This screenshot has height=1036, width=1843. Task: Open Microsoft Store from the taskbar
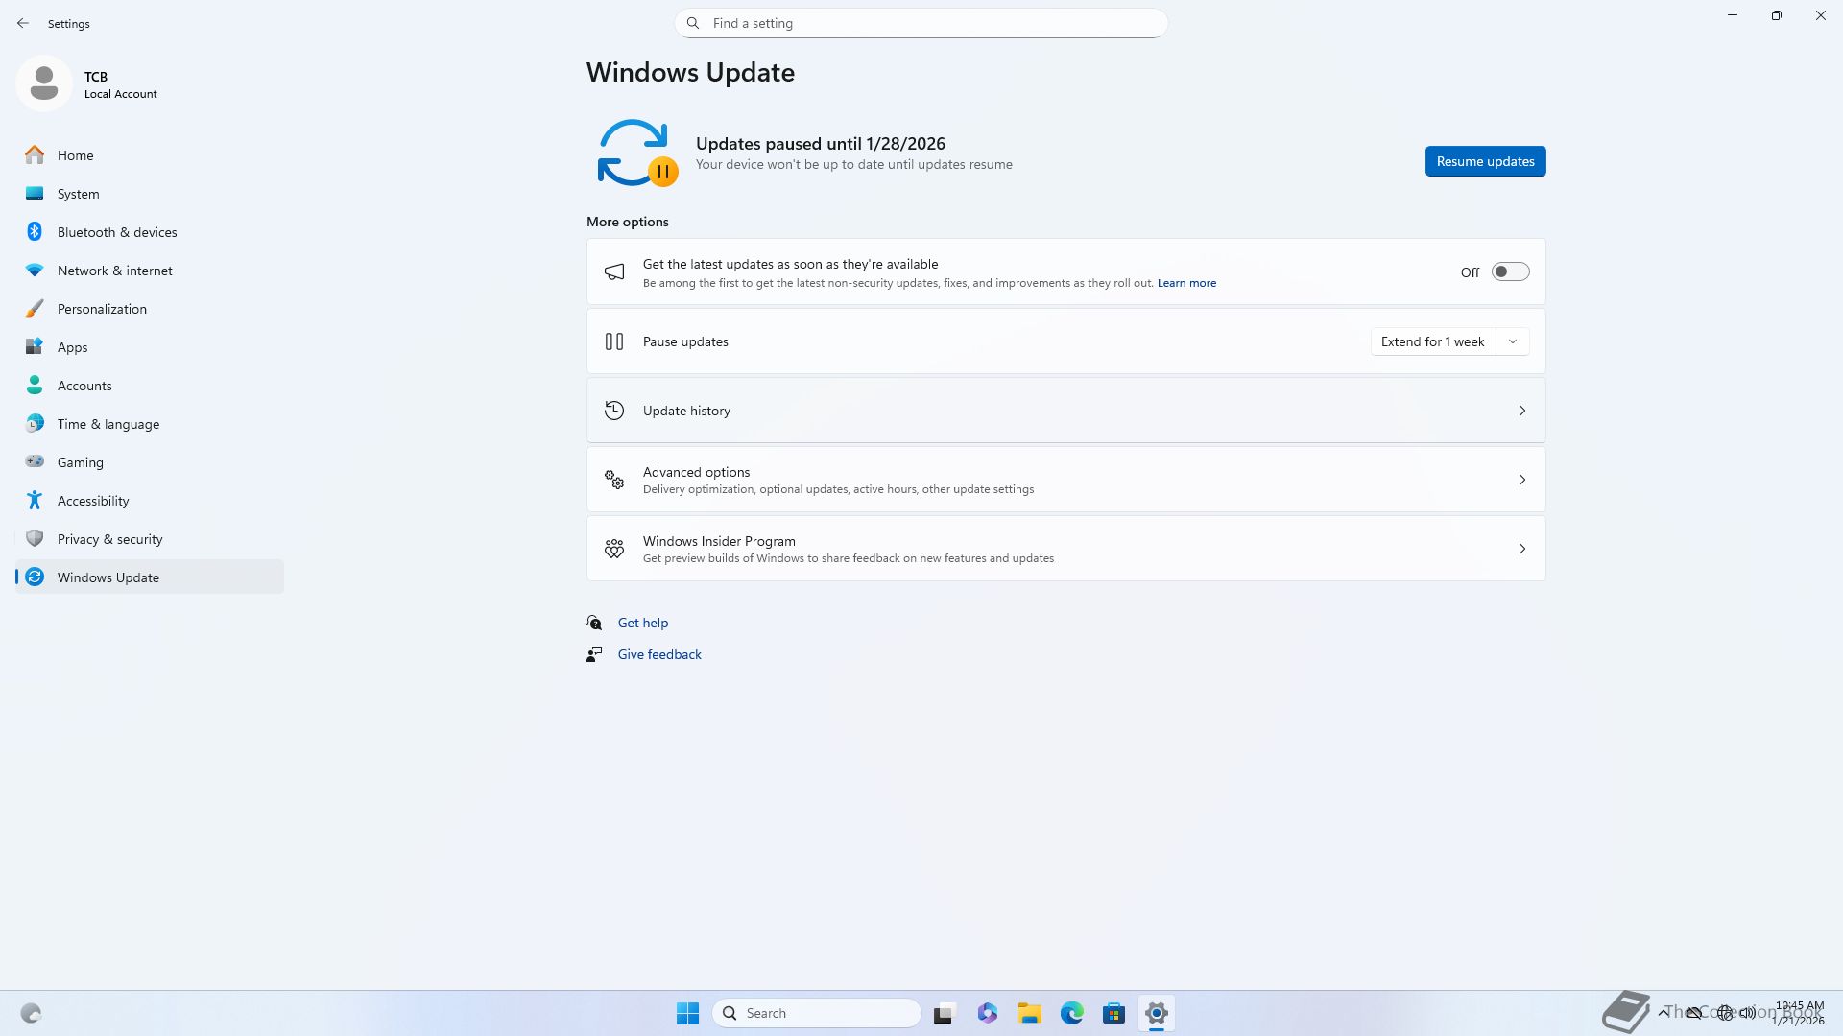[1113, 1013]
